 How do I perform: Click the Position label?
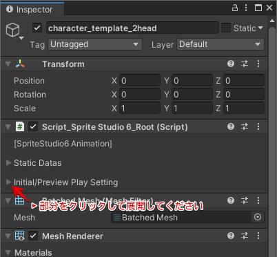[29, 81]
